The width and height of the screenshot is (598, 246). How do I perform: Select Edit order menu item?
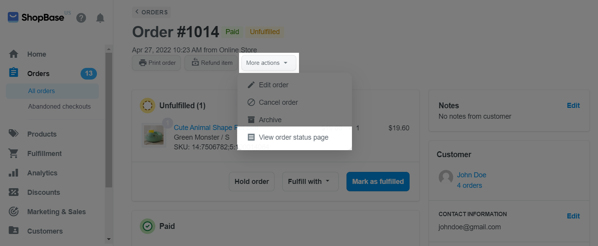tap(273, 85)
